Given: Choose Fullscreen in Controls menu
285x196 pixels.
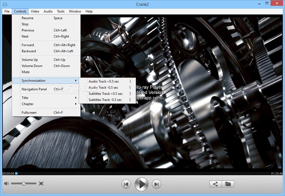Looking at the screenshot, I should (x=46, y=113).
